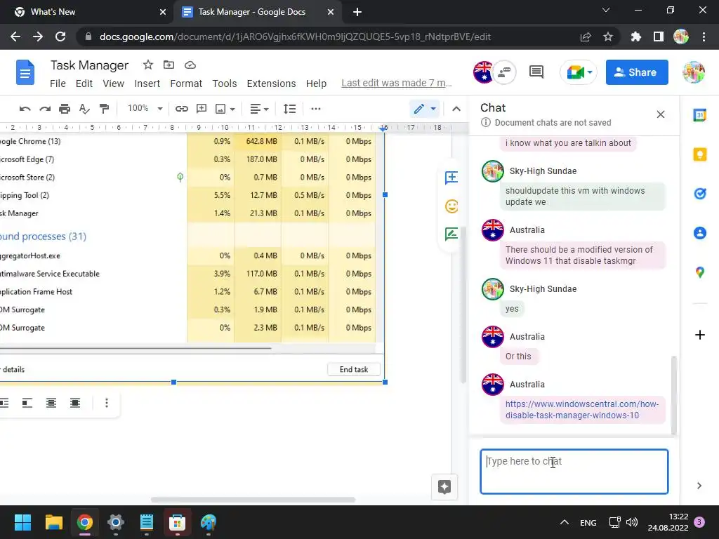Screen dimensions: 719x539
Task: Open the comment history
Action: pos(536,72)
